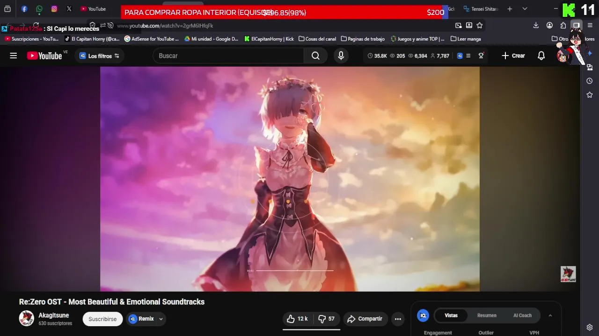Open the YouTube guide hamburger menu
Screen dimensions: 599x336
pyautogui.click(x=14, y=56)
